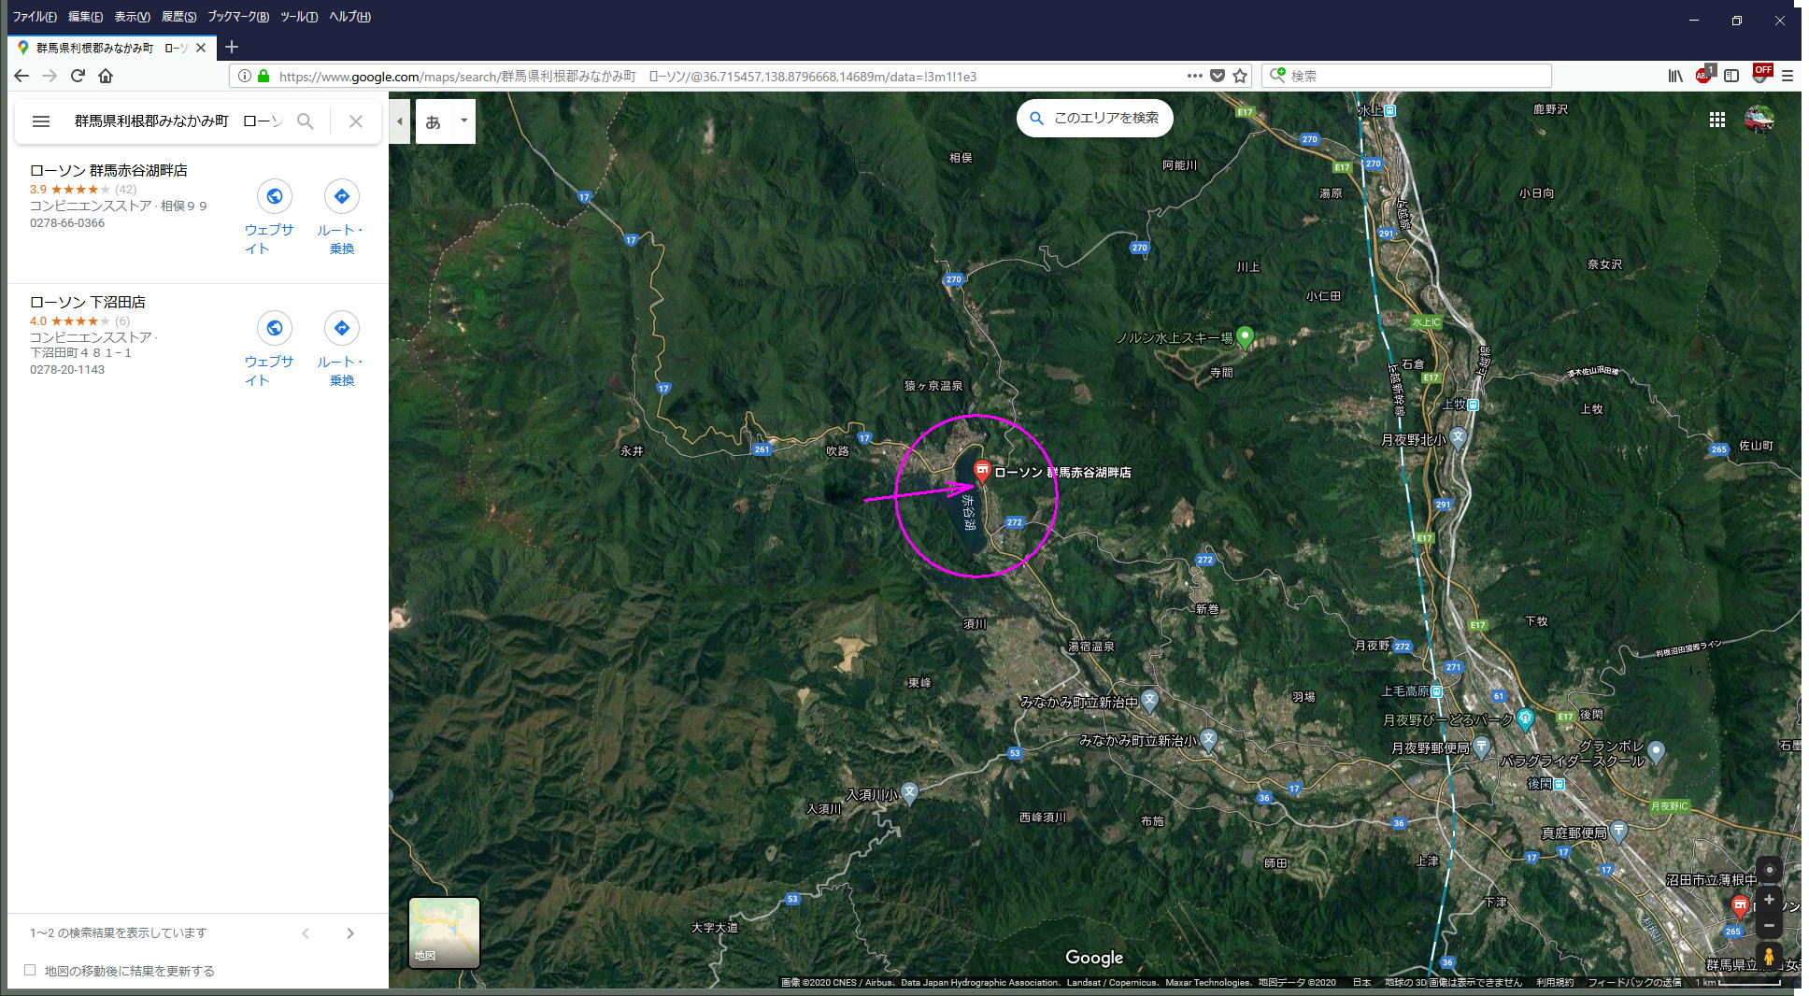Open the ヘルプ menu
Image resolution: width=1809 pixels, height=996 pixels.
pos(349,17)
